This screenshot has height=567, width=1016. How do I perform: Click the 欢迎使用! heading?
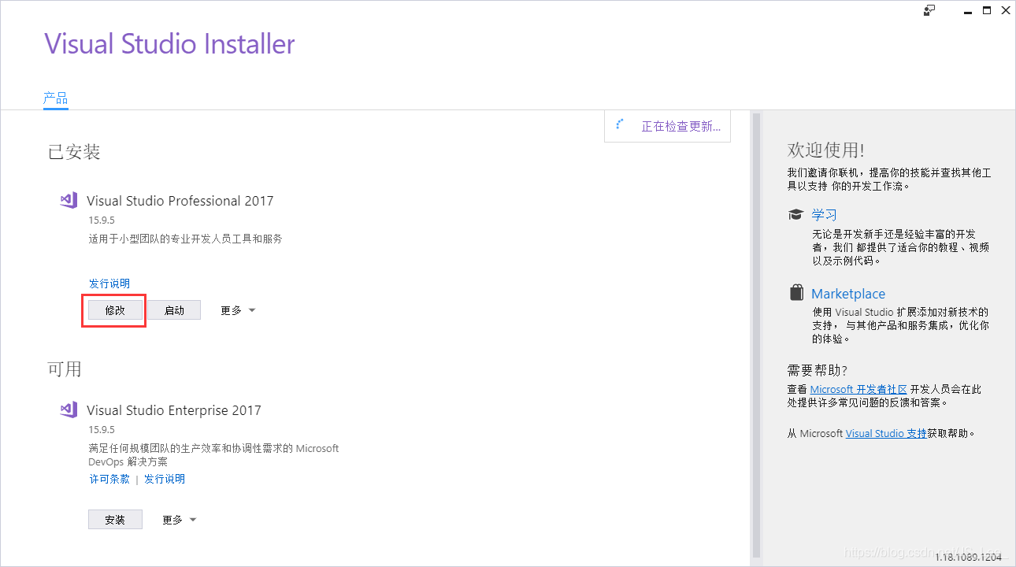[x=825, y=150]
